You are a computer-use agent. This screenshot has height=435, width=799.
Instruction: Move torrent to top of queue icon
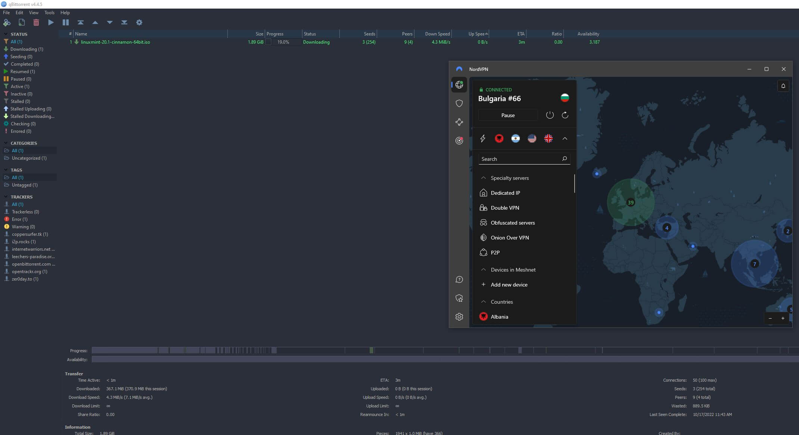(81, 22)
